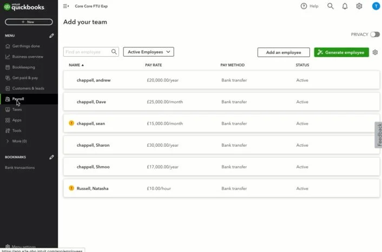Click the Bookkeeping sidebar icon

pyautogui.click(x=8, y=67)
